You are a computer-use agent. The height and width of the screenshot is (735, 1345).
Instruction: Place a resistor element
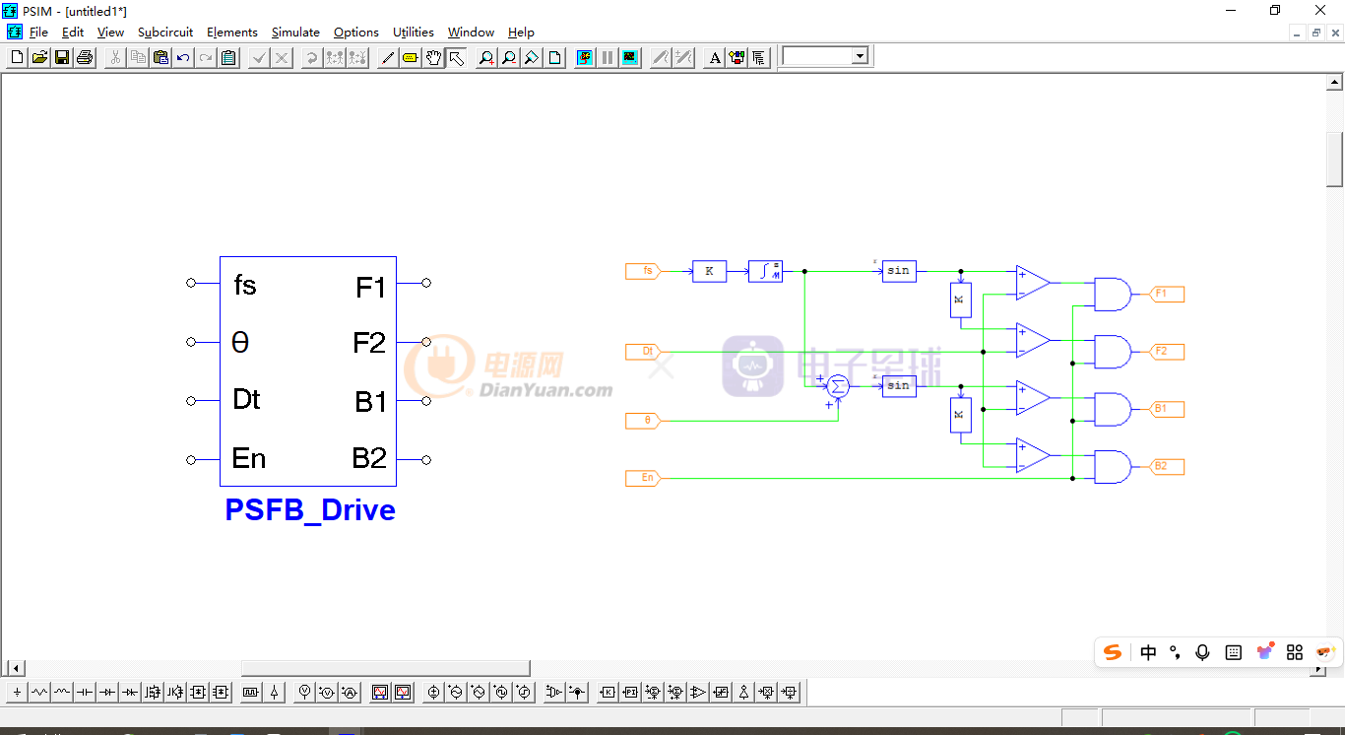(x=39, y=693)
